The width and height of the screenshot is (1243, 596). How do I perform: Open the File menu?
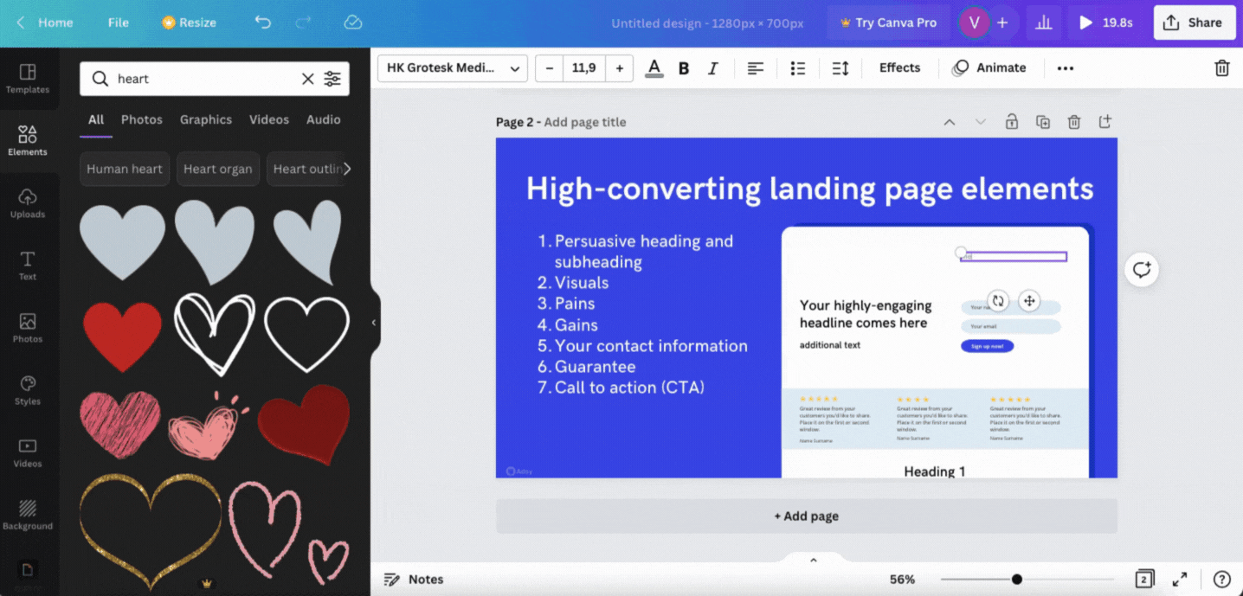(119, 22)
